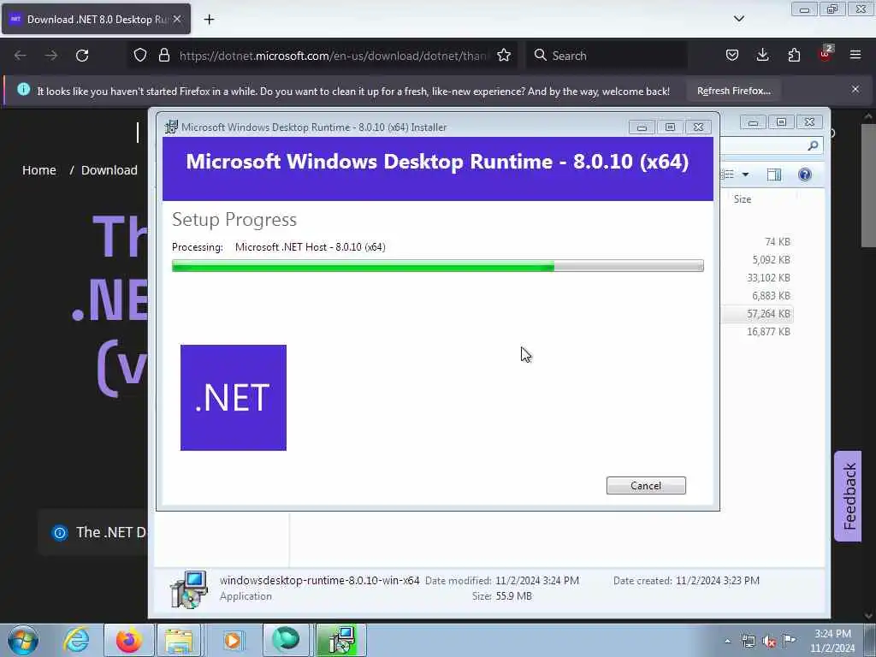Screen dimensions: 876x657
Task: Dismiss the Firefox refresh notification bar
Action: click(x=855, y=89)
